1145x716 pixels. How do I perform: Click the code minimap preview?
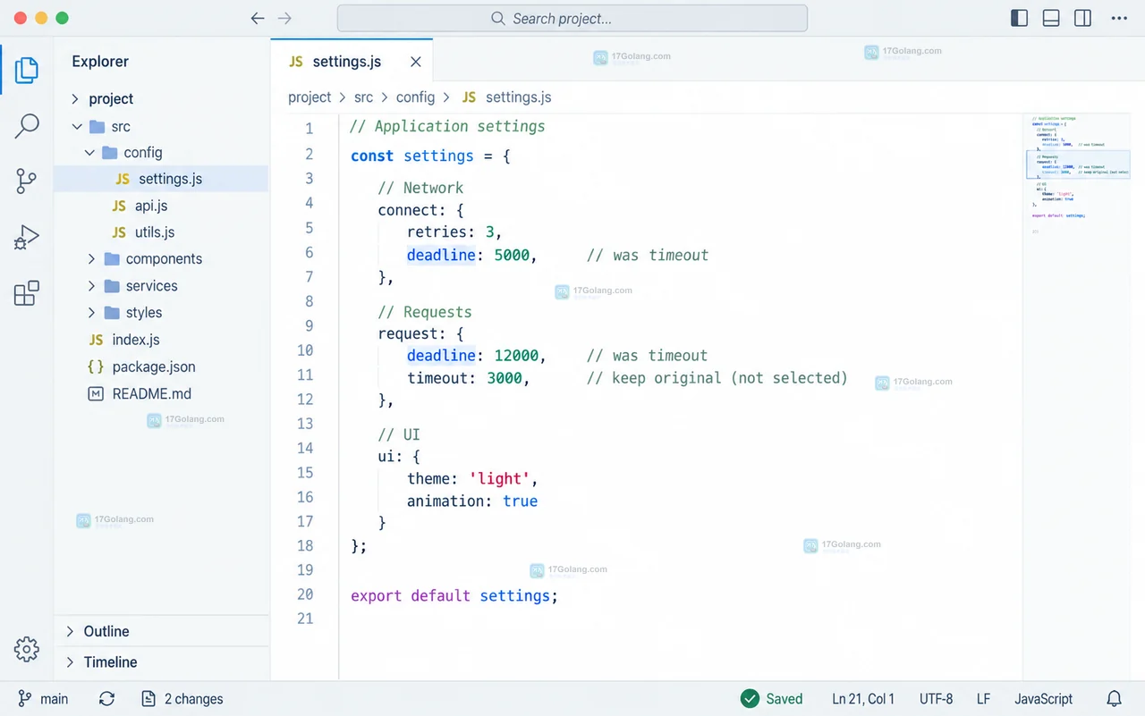tap(1079, 174)
